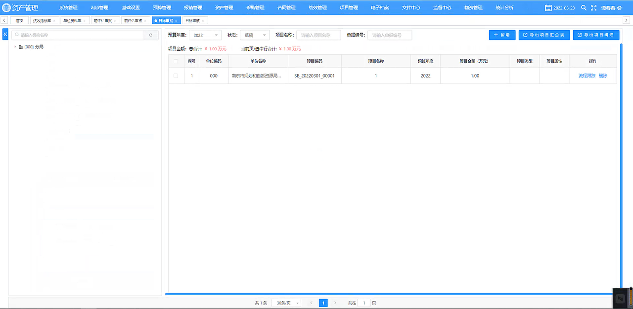
Task: Click the 资产管理 logo icon
Action: [6, 8]
